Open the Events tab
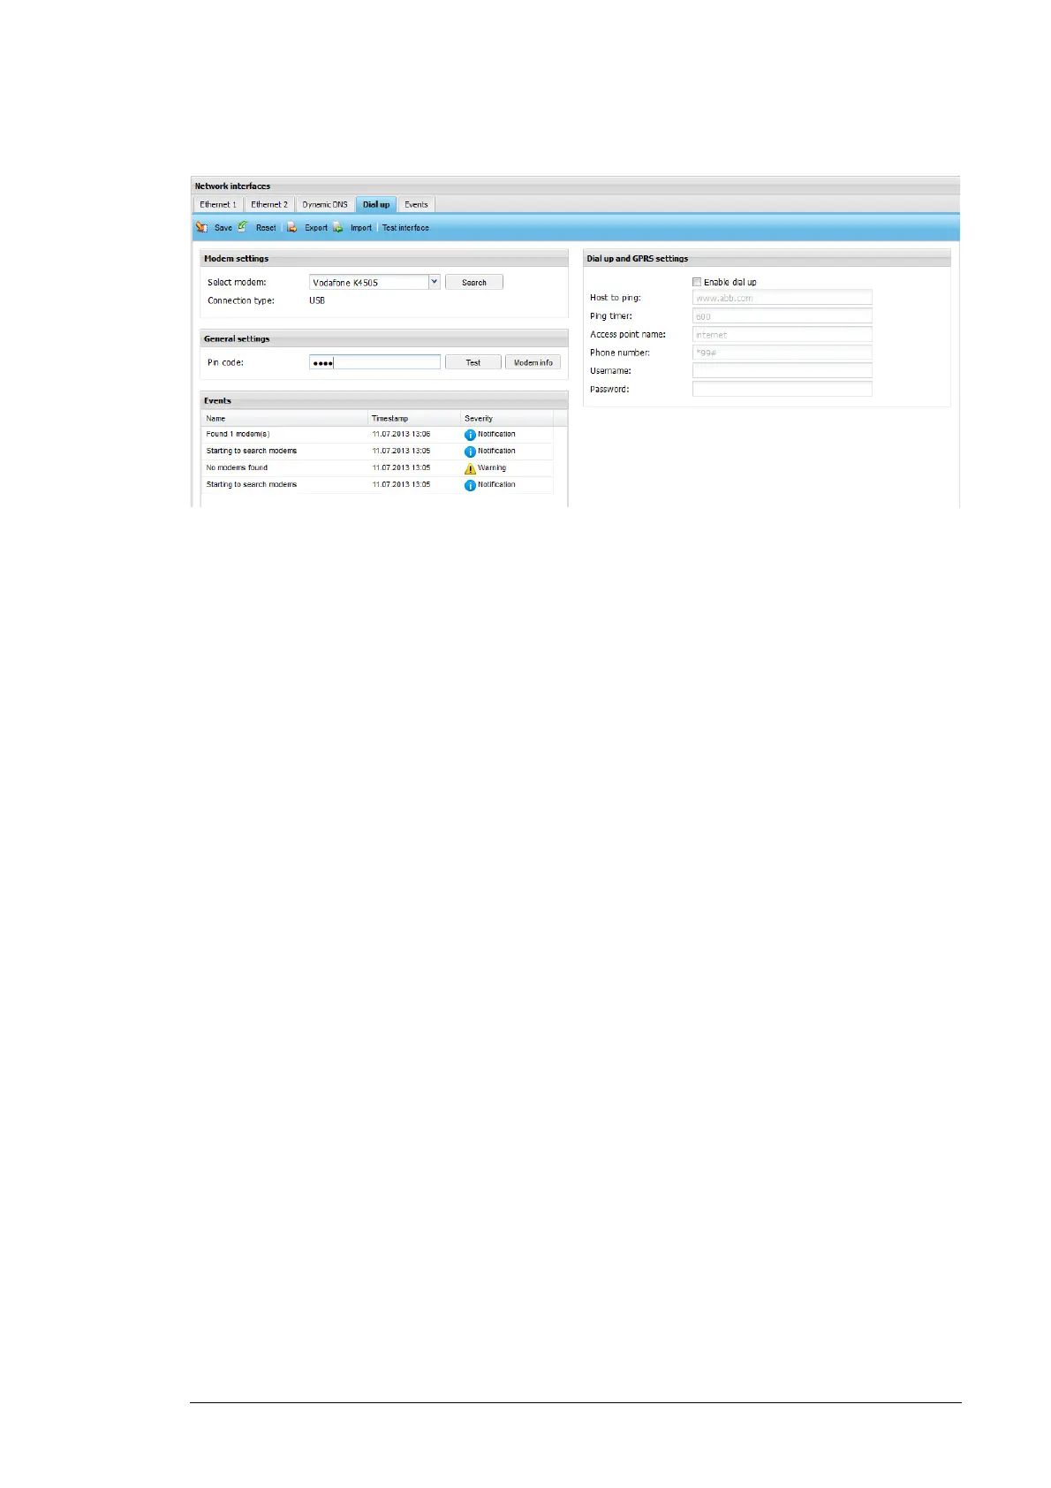 click(416, 204)
